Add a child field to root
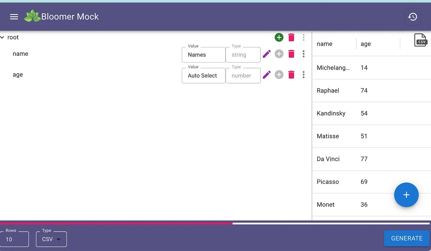Screen dimensions: 431x251 [x=279, y=38]
